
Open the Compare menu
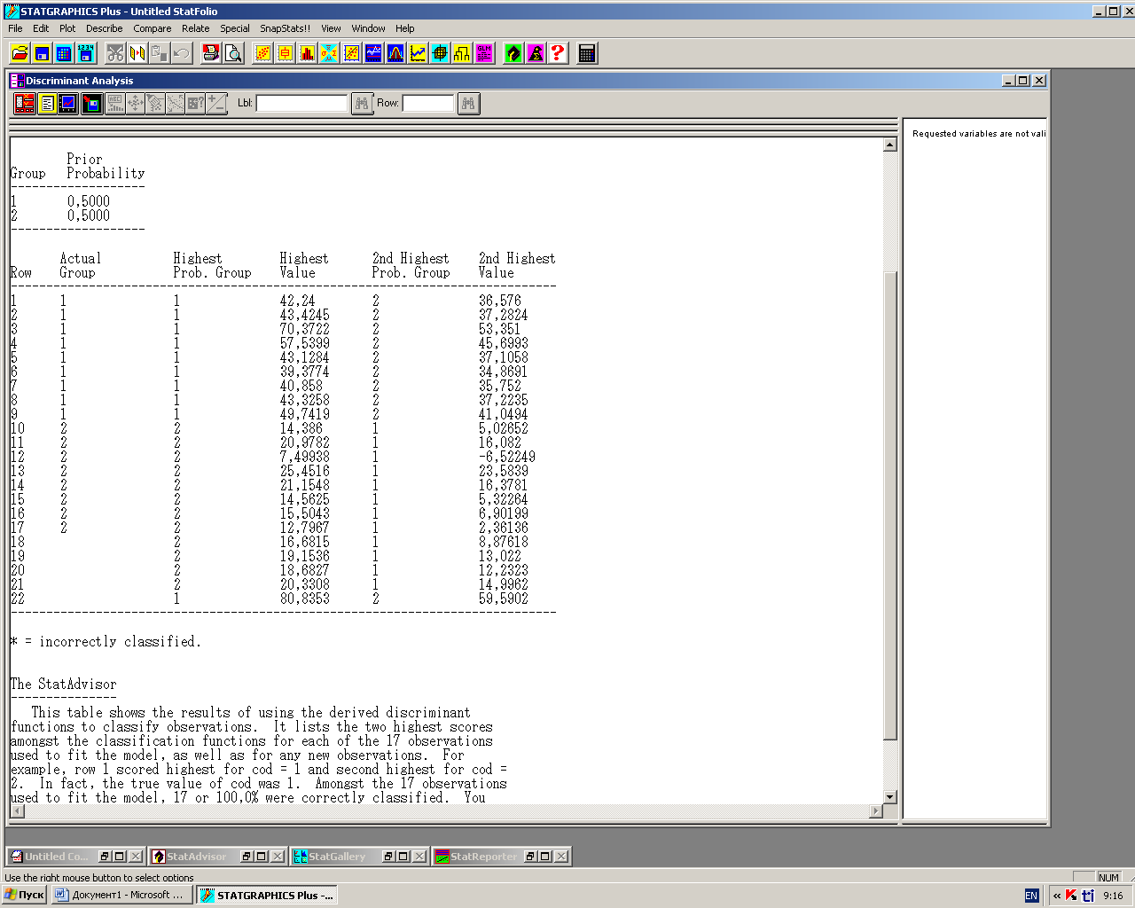[x=153, y=28]
